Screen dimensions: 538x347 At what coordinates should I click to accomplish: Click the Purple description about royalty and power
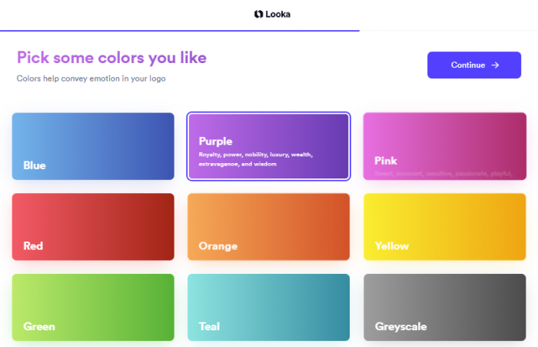[256, 159]
